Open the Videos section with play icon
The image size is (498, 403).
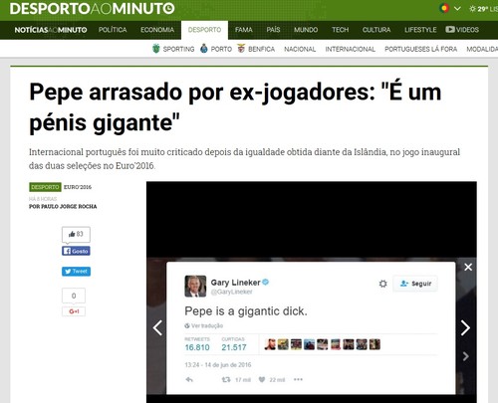pos(462,30)
